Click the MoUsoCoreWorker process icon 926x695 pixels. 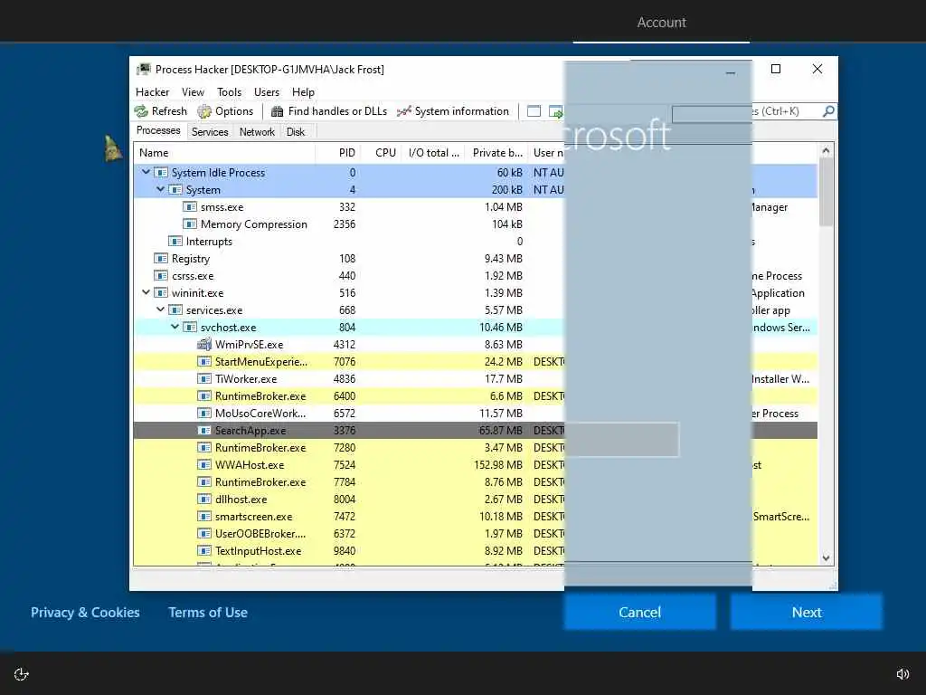[204, 413]
